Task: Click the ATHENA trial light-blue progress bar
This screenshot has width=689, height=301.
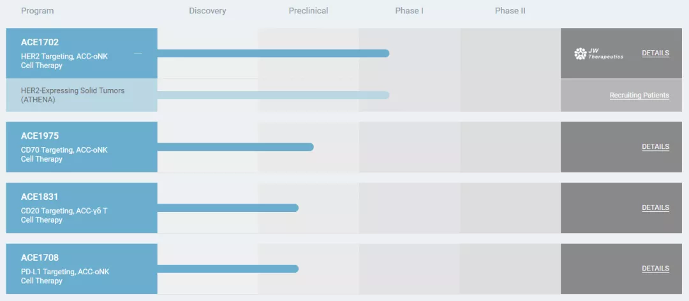Action: (x=273, y=95)
